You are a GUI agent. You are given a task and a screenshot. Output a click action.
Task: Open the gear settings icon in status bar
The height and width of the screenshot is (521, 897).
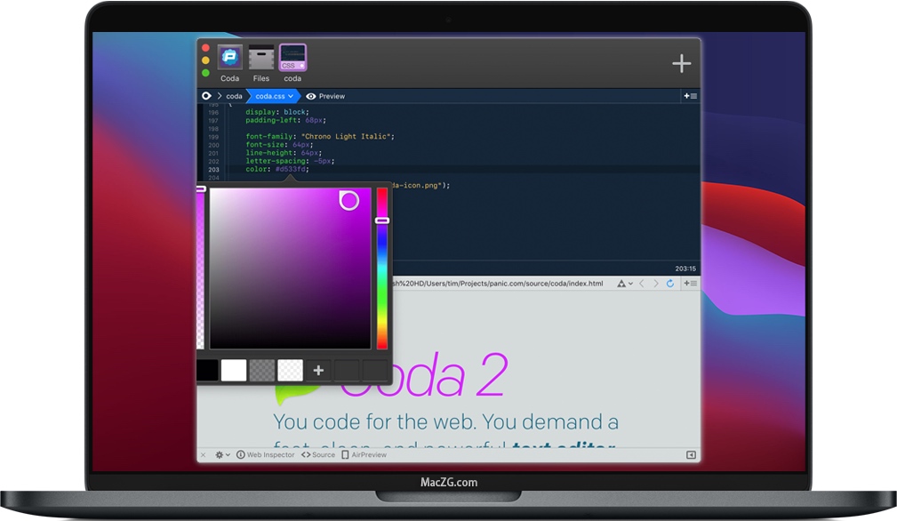coord(218,453)
